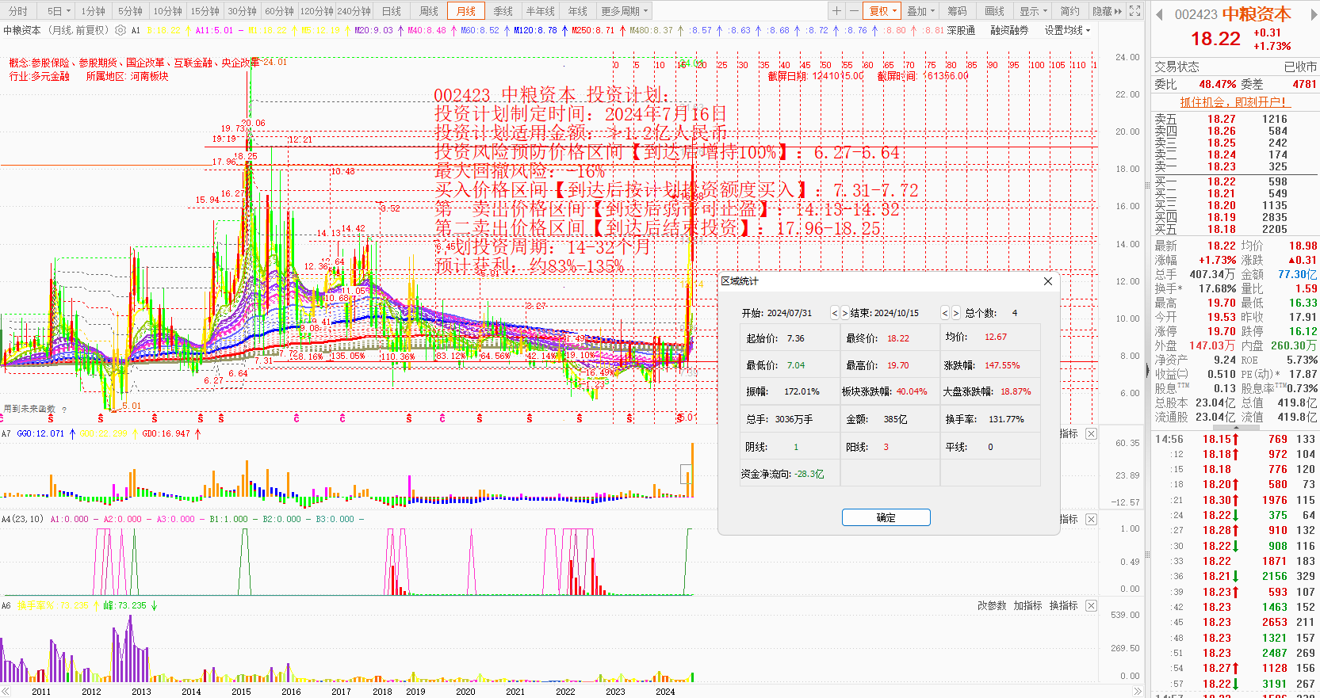Close the 区域统计 dialog
The height and width of the screenshot is (698, 1320).
pos(1047,281)
